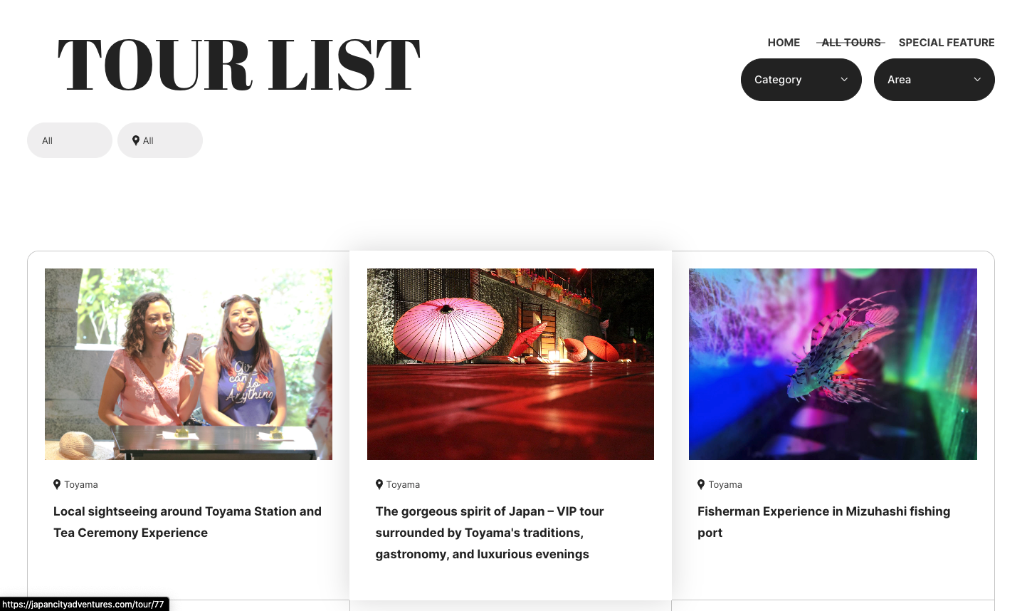1022x611 pixels.
Task: Click the pin icon on the VIP tour card
Action: coord(379,484)
